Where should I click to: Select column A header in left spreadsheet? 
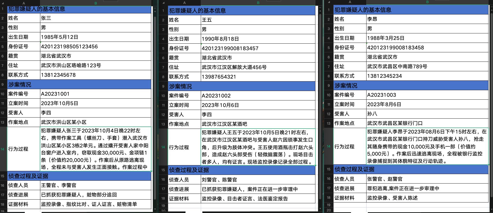(24, 3)
